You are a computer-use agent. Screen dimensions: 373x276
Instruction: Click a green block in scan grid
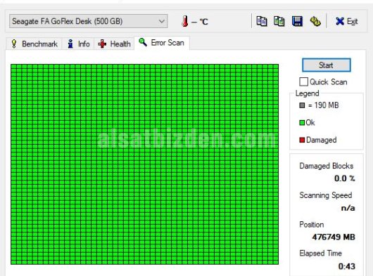145,164
